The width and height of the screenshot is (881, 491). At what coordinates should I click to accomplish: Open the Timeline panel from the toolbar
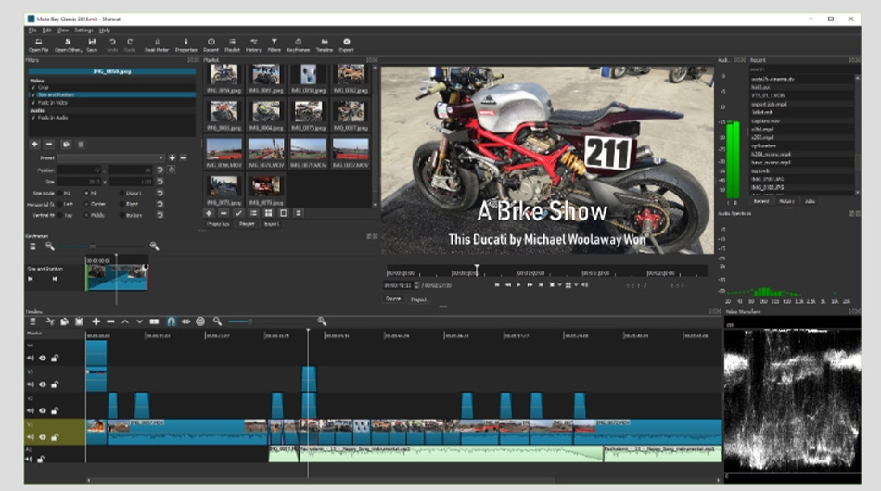(325, 44)
